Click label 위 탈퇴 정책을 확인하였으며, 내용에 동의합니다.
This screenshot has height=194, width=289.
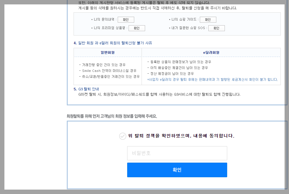[x=181, y=136]
